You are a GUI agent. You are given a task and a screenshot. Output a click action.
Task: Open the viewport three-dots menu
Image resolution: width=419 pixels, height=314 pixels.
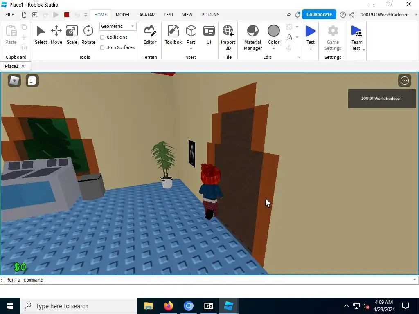405,81
